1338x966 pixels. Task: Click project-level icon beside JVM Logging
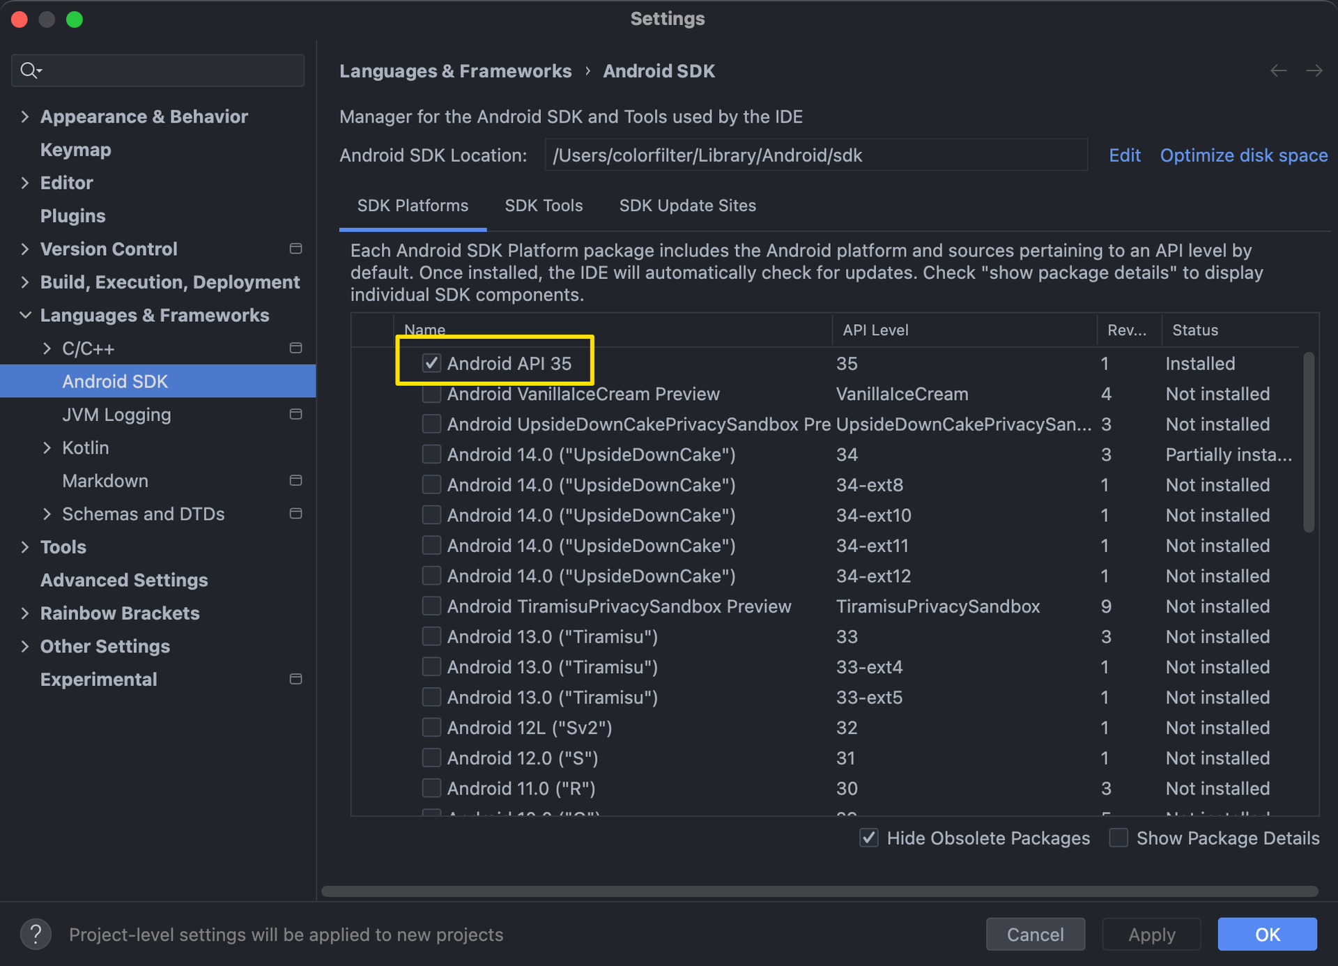pyautogui.click(x=295, y=415)
